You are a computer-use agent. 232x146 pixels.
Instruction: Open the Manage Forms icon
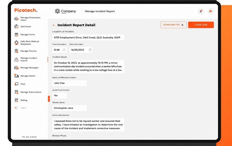[16, 35]
